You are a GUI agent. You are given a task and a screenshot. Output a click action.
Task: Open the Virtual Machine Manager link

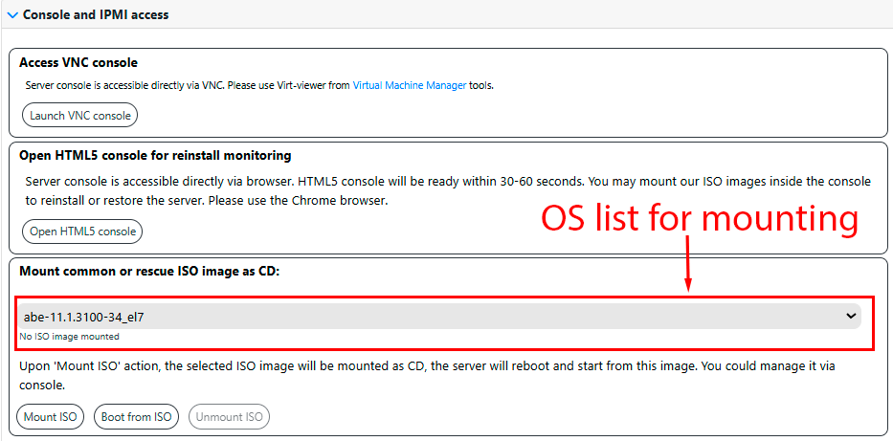coord(410,85)
